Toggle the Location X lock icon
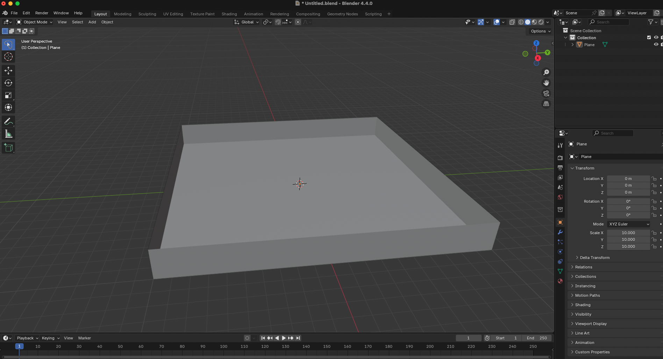This screenshot has height=359, width=663. 654,179
